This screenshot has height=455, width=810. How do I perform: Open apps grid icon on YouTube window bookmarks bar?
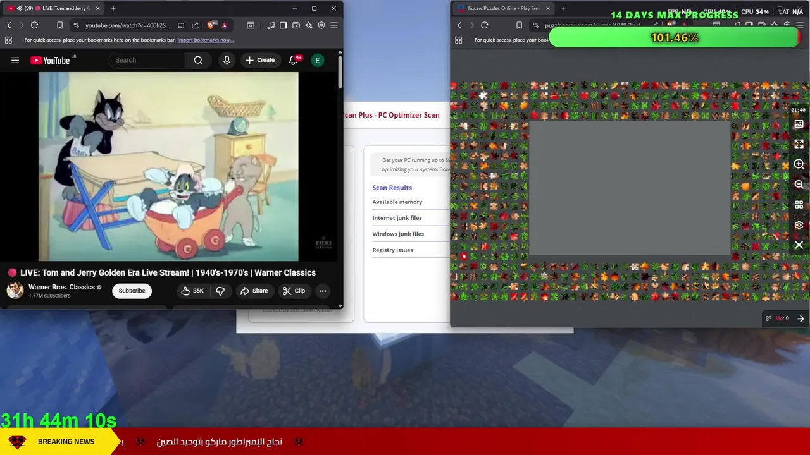[x=8, y=40]
